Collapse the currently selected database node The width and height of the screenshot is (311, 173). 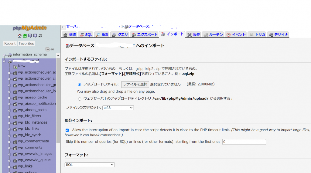pos(4,62)
